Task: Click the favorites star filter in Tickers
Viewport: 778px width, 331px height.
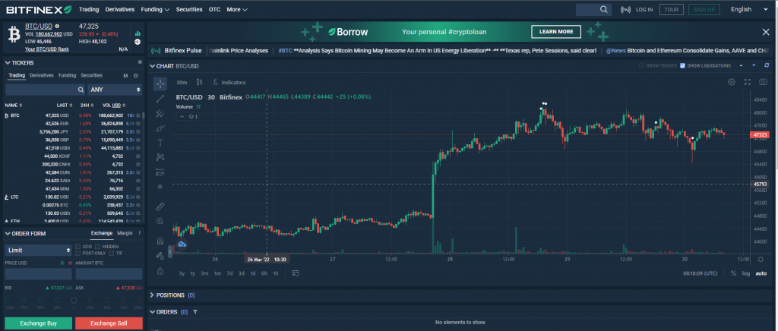Action: 136,76
